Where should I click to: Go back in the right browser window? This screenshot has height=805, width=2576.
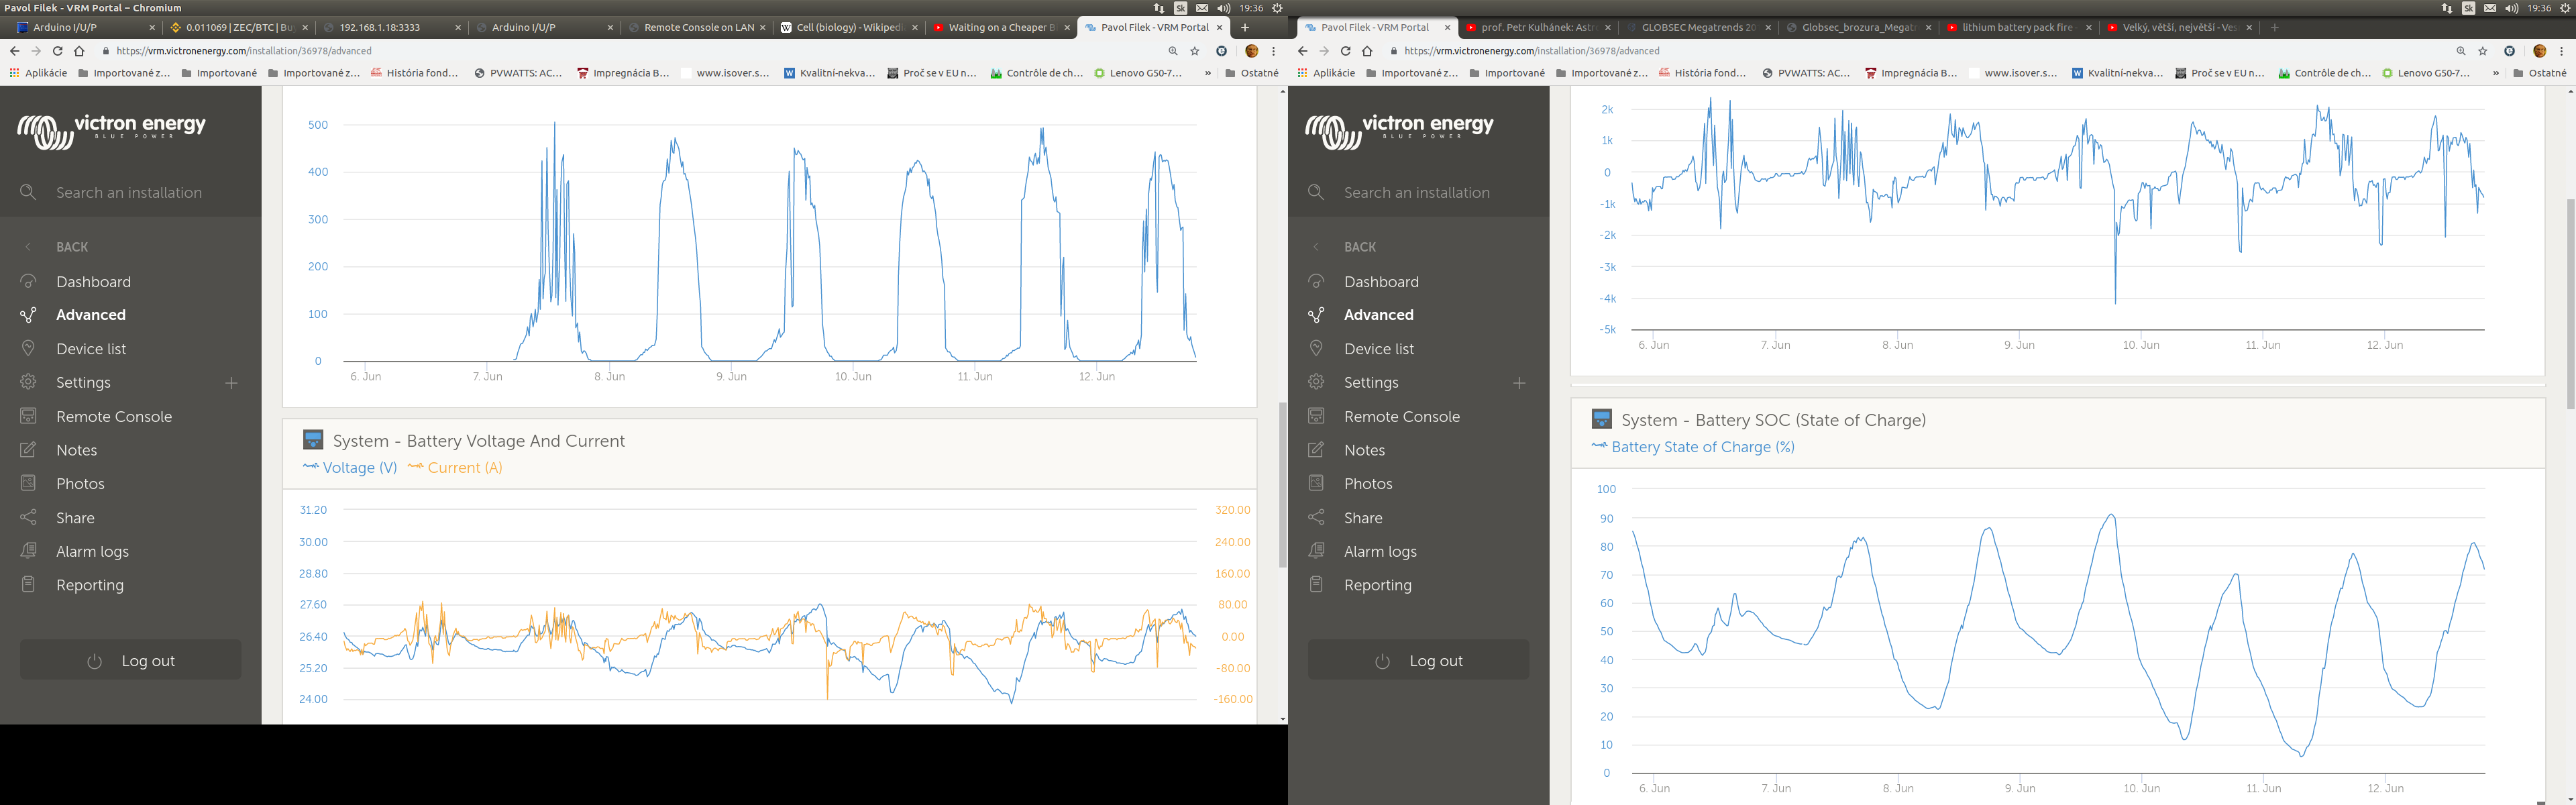pyautogui.click(x=1302, y=51)
